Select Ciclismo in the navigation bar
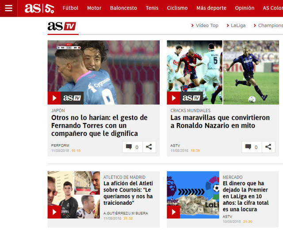The image size is (283, 234). click(177, 8)
